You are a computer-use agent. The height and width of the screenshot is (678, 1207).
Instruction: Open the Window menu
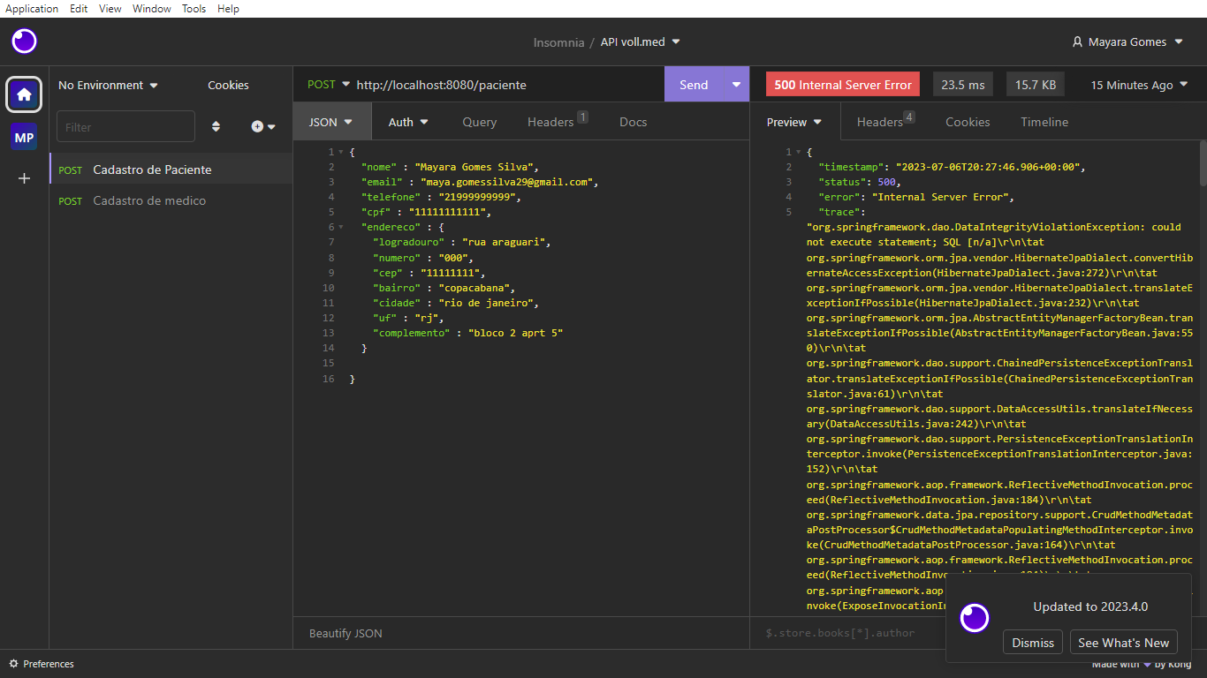pos(152,9)
